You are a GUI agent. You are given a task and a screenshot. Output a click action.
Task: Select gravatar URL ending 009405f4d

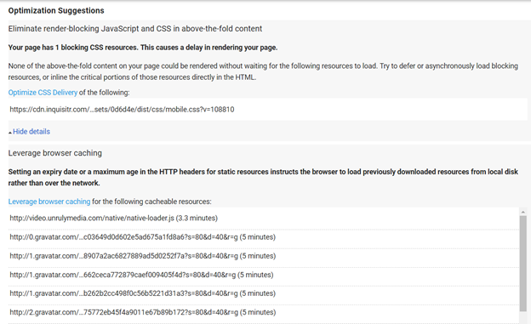(141, 275)
